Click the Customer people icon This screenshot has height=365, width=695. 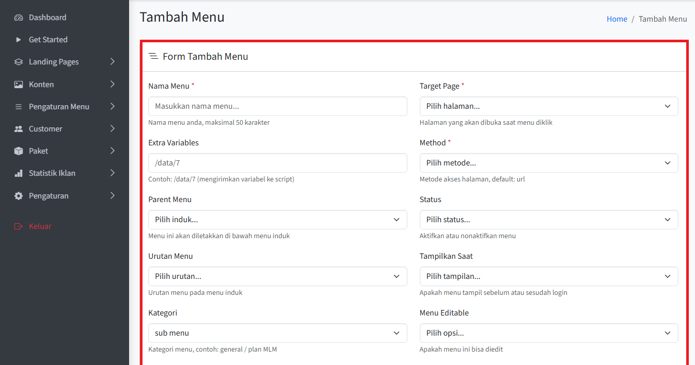[x=19, y=129]
